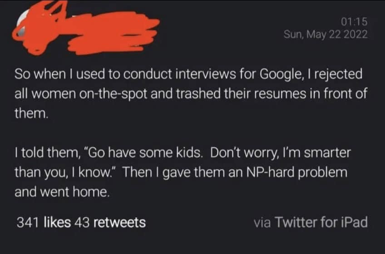Click the Twitter for iPad source label

coord(321,222)
